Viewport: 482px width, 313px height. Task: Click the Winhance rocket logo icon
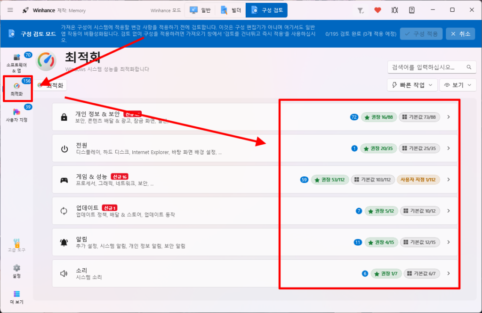pos(25,10)
